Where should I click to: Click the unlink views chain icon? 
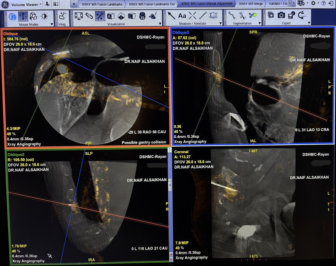coord(89,16)
